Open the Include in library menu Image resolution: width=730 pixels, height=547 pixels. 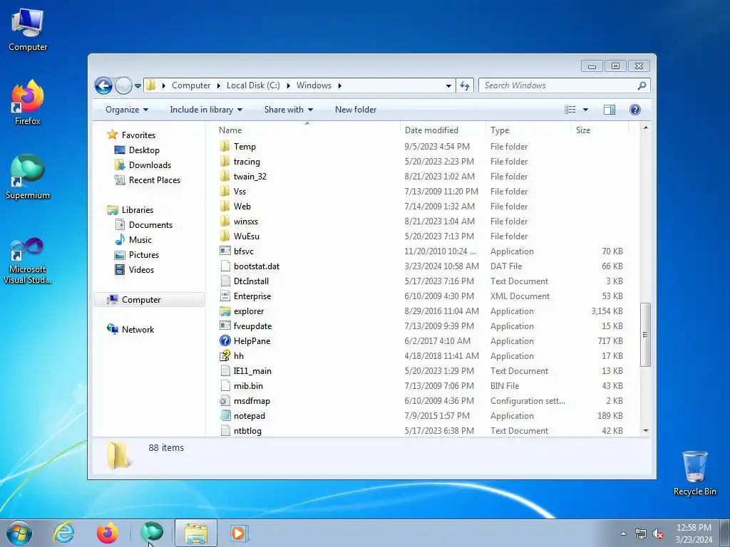206,110
